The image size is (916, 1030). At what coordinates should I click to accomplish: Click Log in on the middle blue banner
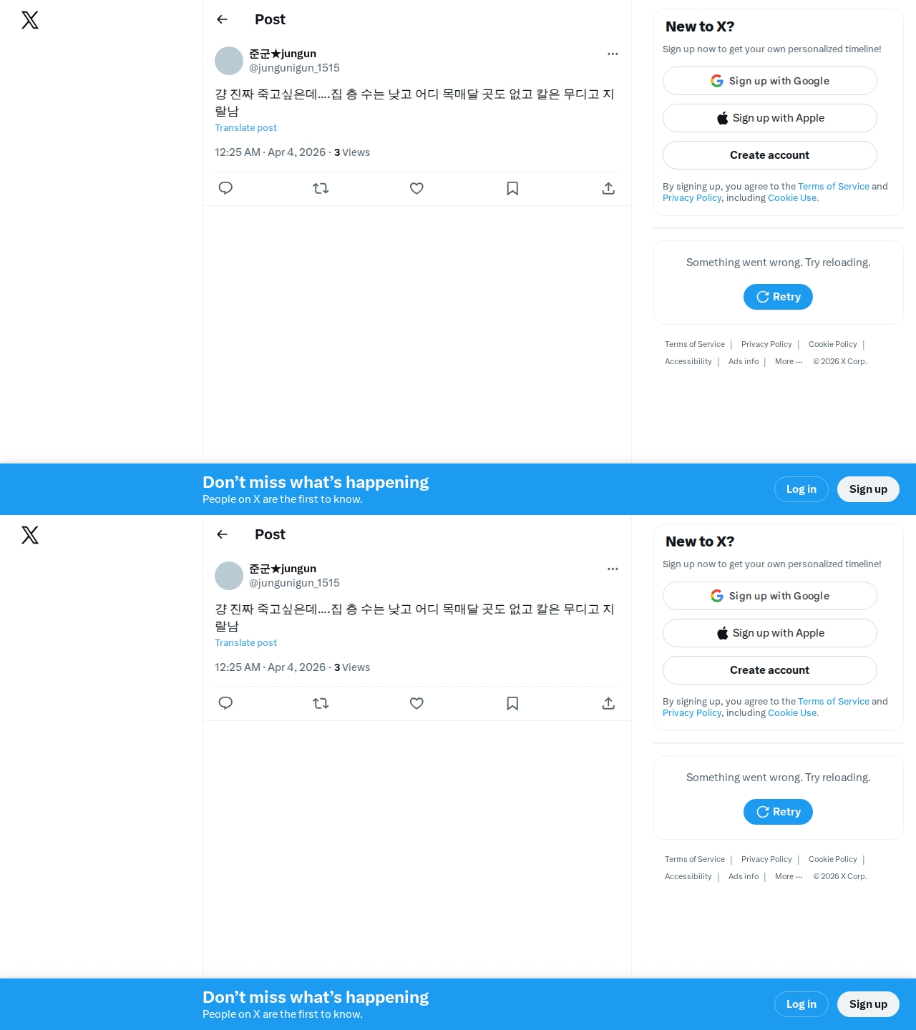(801, 489)
